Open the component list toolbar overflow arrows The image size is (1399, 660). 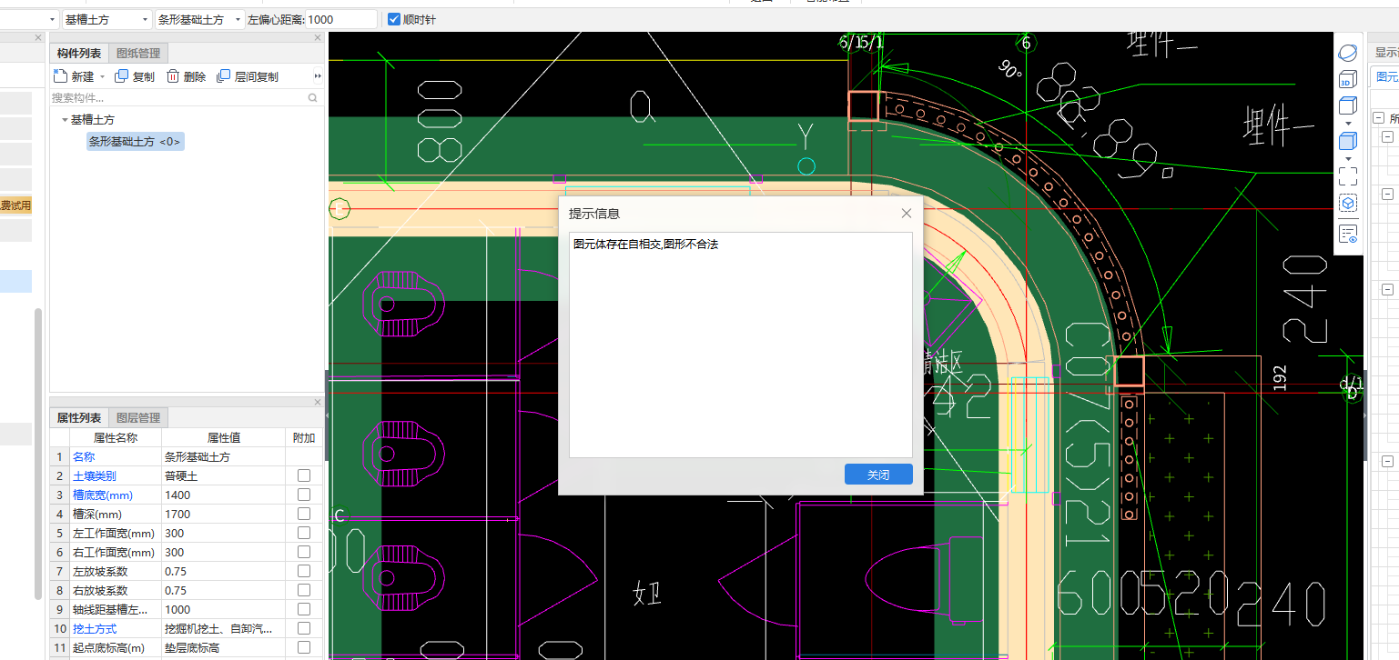pyautogui.click(x=318, y=76)
